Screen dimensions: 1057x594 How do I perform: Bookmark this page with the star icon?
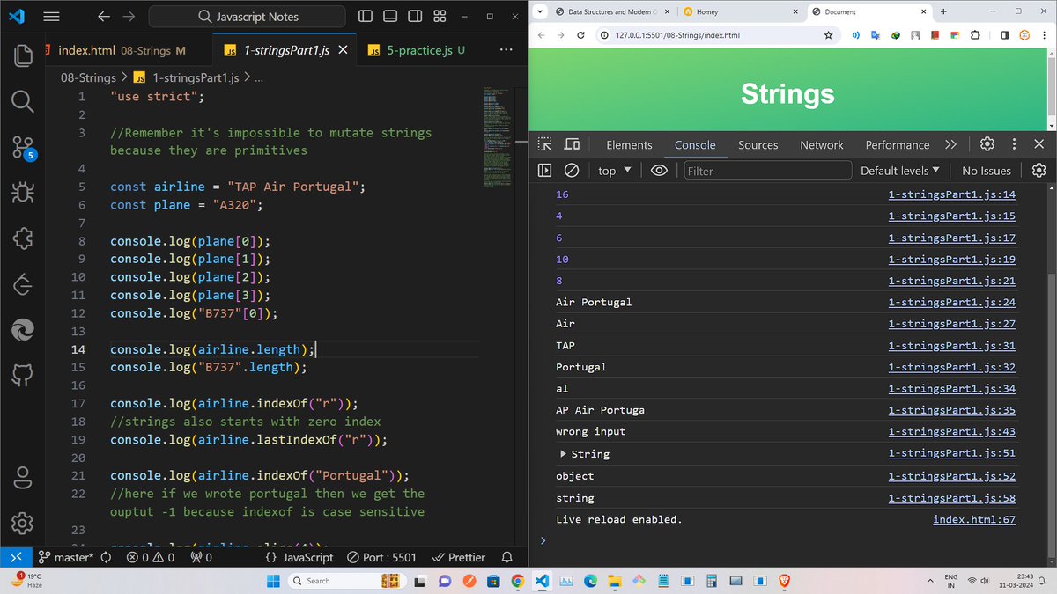pyautogui.click(x=828, y=35)
